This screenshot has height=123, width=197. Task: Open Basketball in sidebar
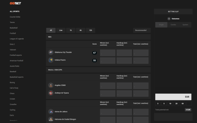[x=13, y=28]
